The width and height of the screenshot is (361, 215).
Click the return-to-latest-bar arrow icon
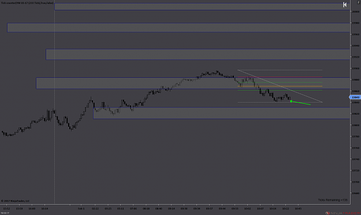(x=345, y=5)
